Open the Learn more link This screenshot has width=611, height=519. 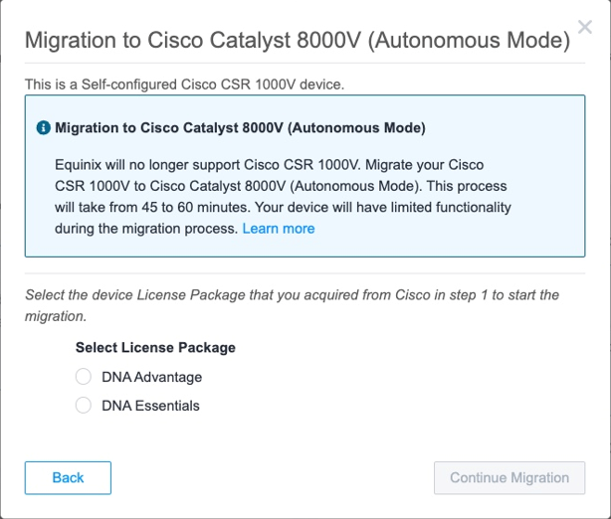pos(279,229)
